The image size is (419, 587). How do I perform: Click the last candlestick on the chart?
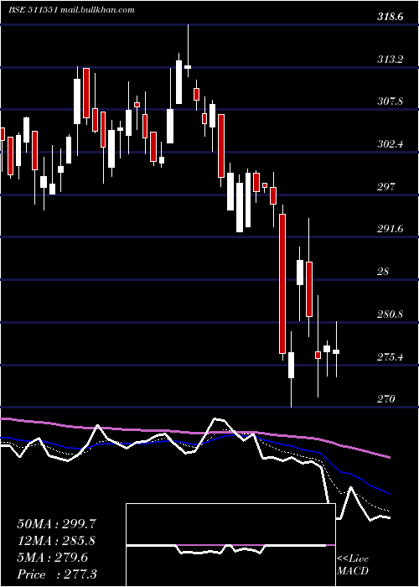click(336, 351)
